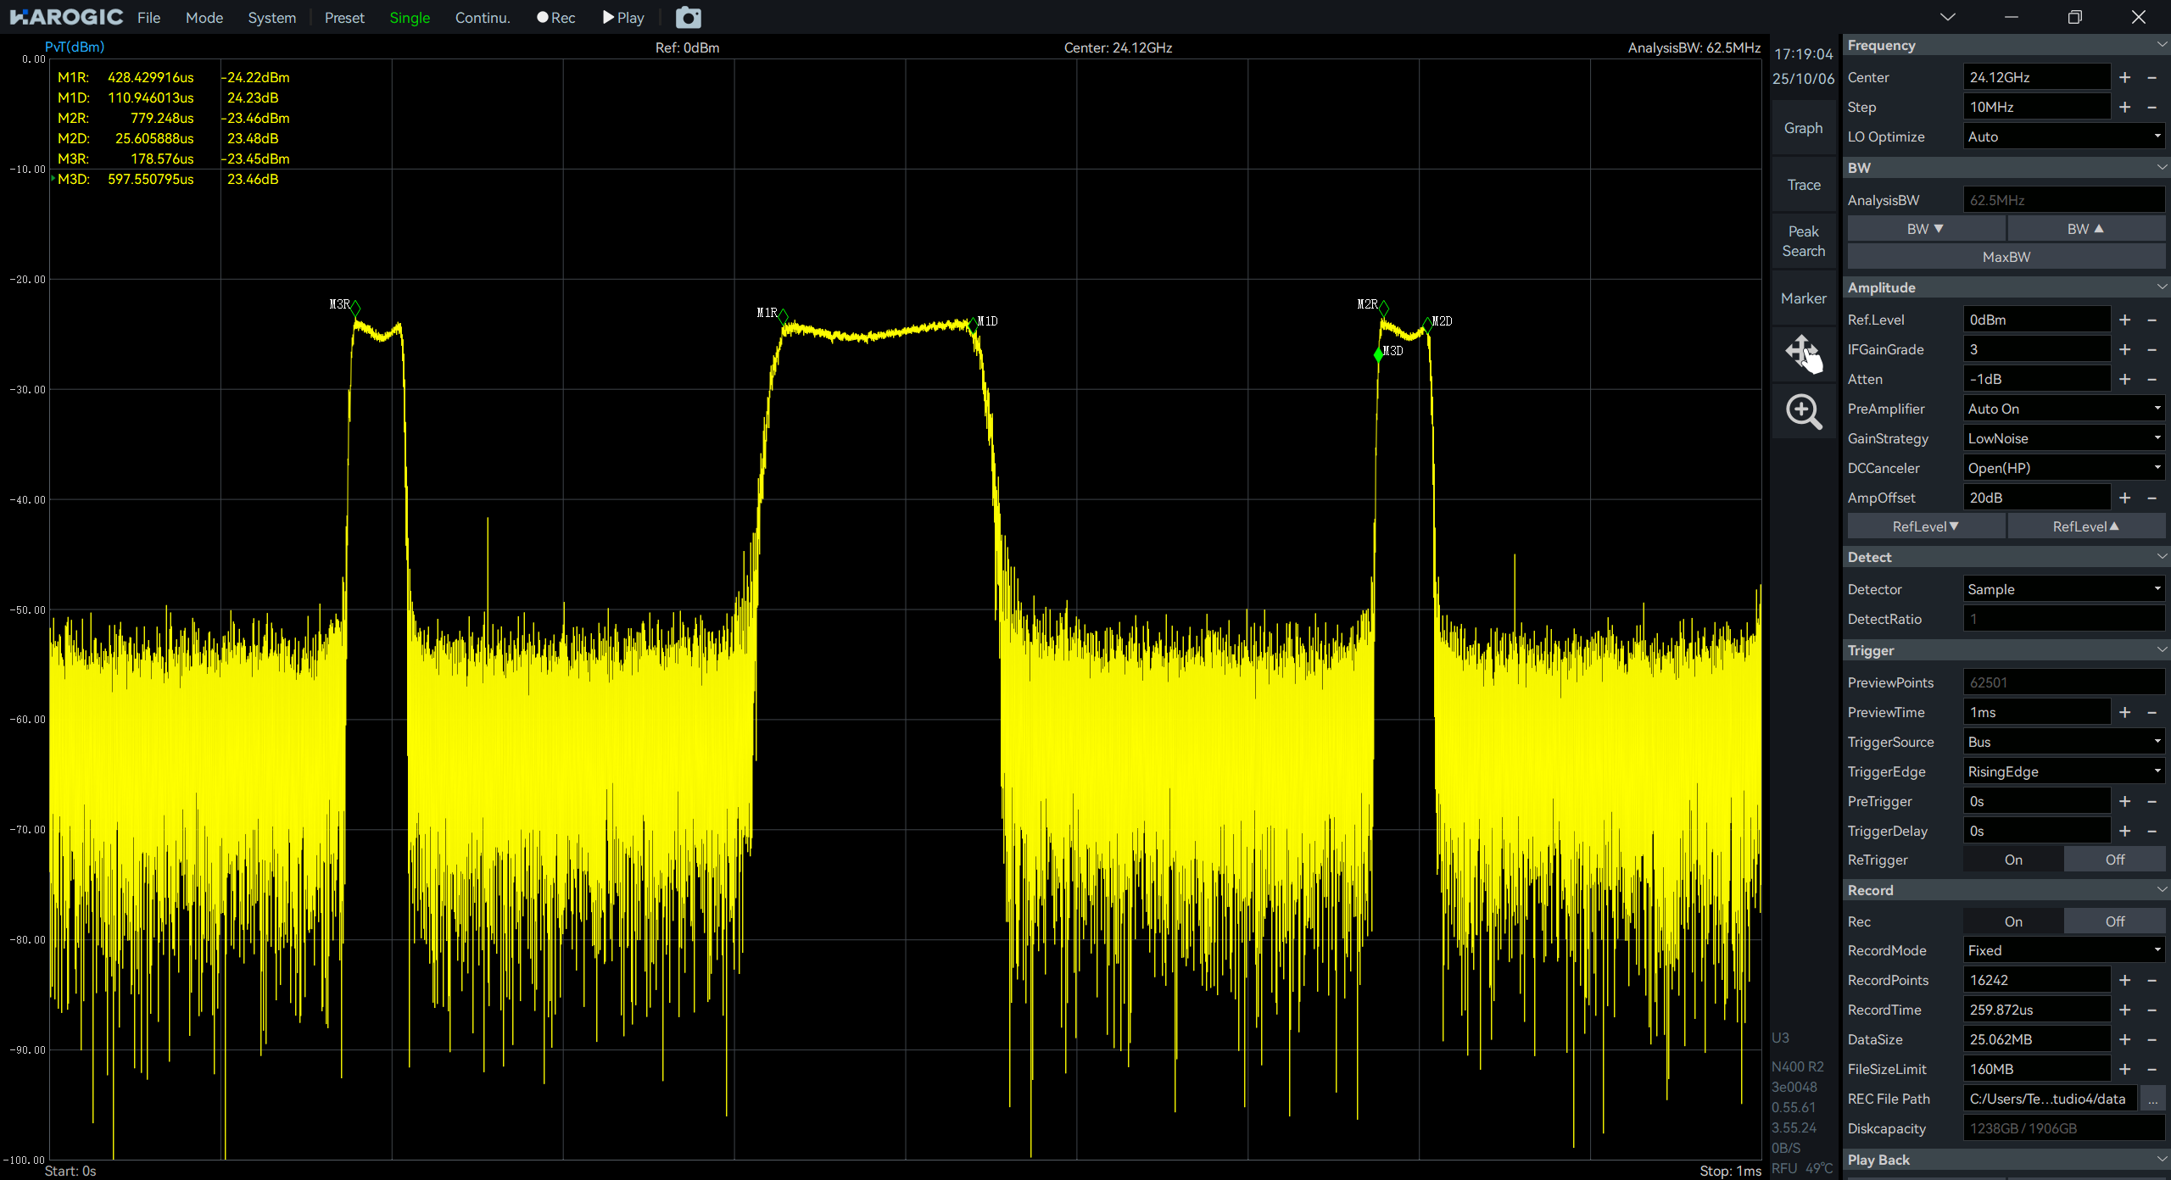This screenshot has width=2171, height=1180.
Task: Open the Mode menu
Action: pyautogui.click(x=204, y=18)
